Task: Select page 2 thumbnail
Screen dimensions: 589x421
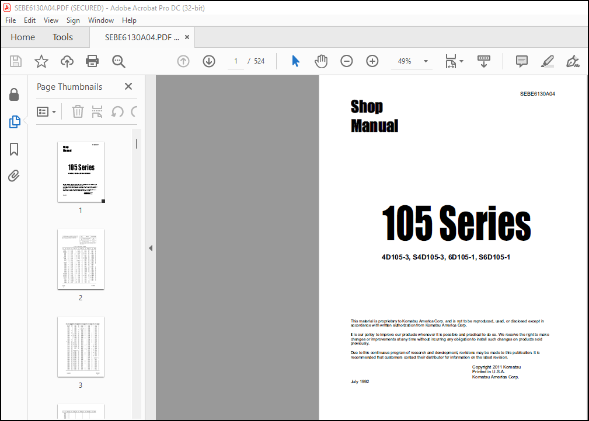Action: (81, 259)
